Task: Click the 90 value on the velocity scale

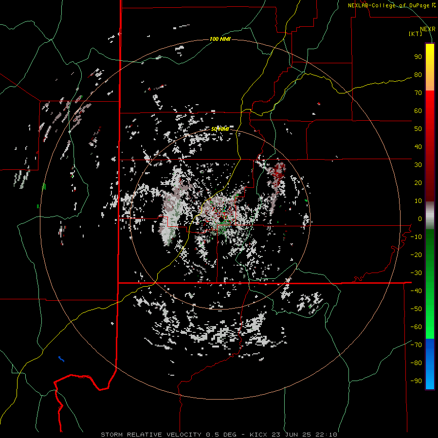Action: [418, 57]
